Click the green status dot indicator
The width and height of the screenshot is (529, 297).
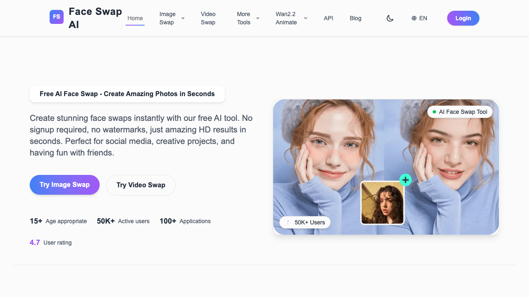pos(434,112)
